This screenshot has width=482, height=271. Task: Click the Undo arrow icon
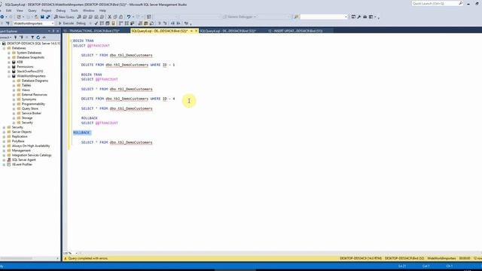click(x=129, y=17)
